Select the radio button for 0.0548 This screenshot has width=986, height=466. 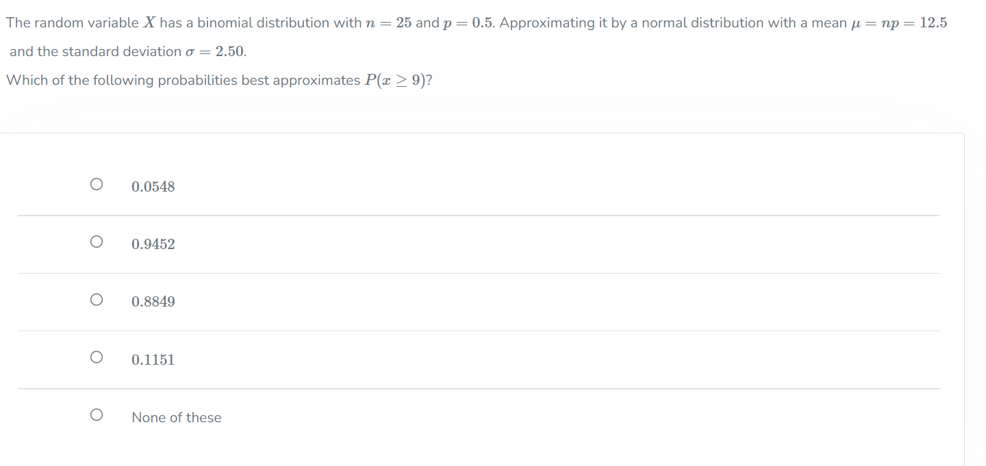tap(97, 183)
